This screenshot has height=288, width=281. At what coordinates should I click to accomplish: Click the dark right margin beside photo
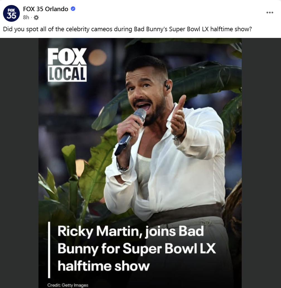pos(261,162)
